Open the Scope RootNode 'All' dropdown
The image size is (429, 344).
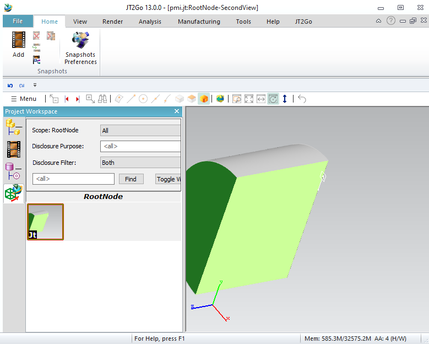click(140, 131)
